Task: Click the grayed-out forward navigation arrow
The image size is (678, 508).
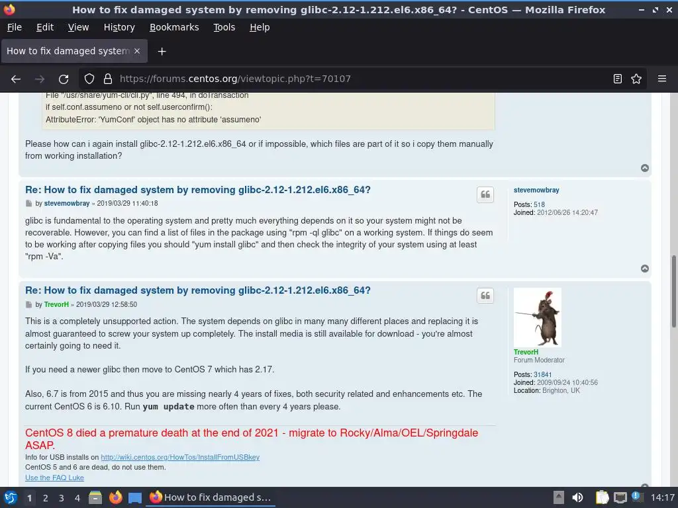Action: click(x=40, y=79)
